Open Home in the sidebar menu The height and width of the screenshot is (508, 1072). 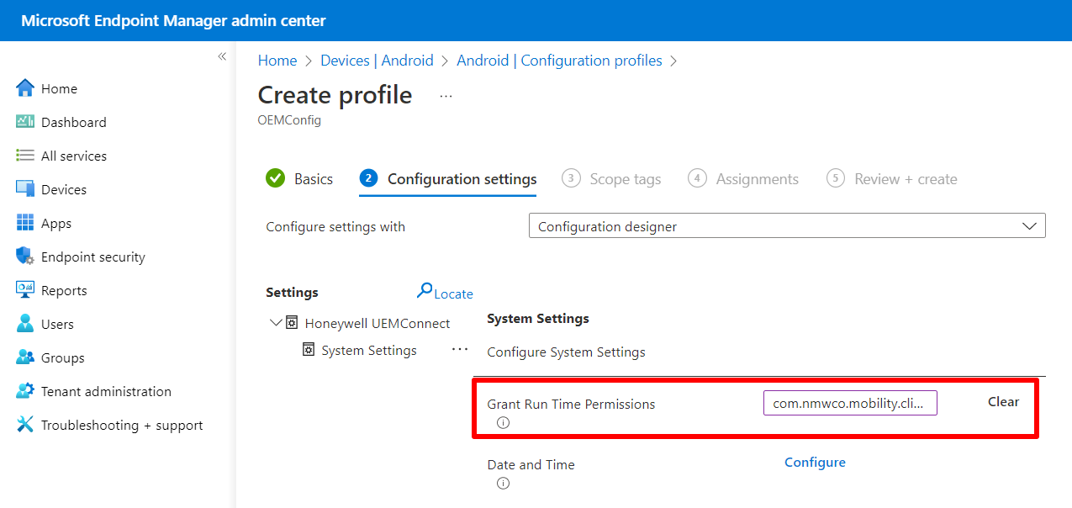[x=59, y=88]
